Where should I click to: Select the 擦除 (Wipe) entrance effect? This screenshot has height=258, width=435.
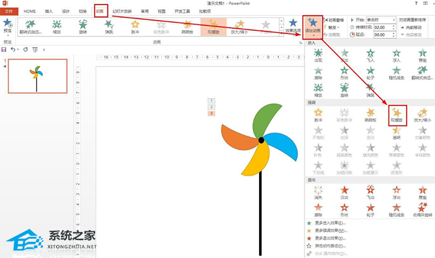tap(318, 73)
